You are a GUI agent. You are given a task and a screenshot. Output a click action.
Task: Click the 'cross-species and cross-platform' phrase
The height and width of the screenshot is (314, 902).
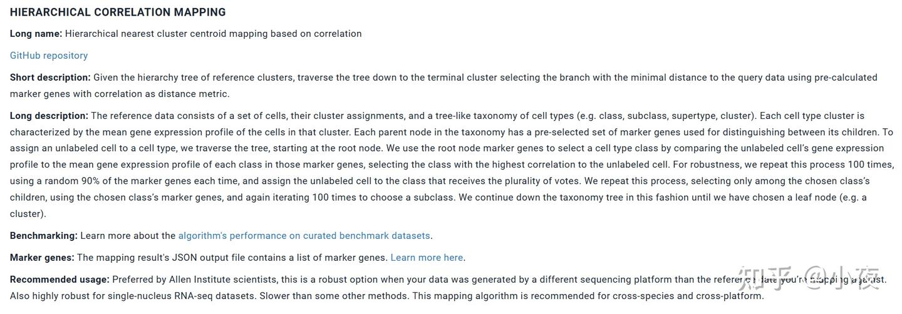688,296
